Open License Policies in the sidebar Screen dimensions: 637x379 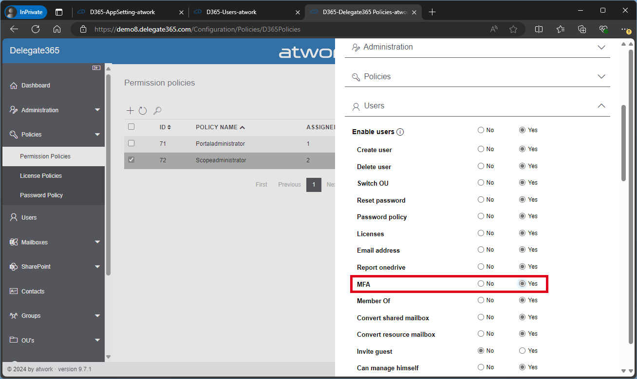pos(41,176)
